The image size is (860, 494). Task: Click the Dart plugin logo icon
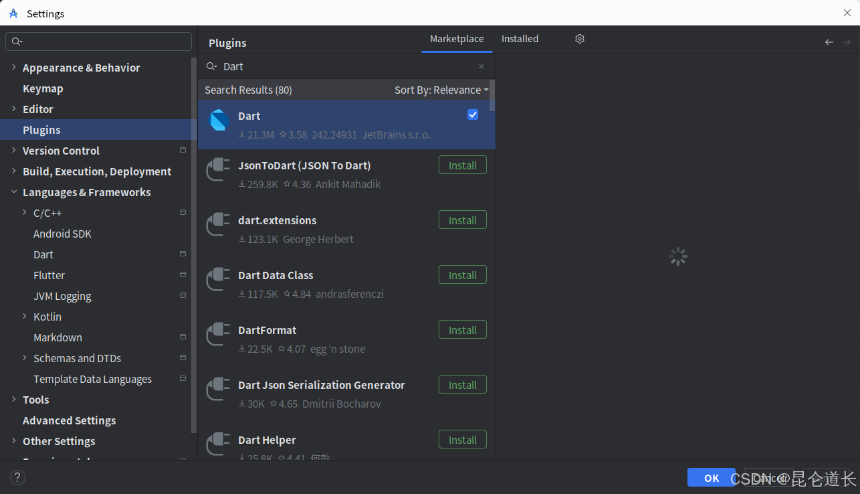tap(219, 120)
